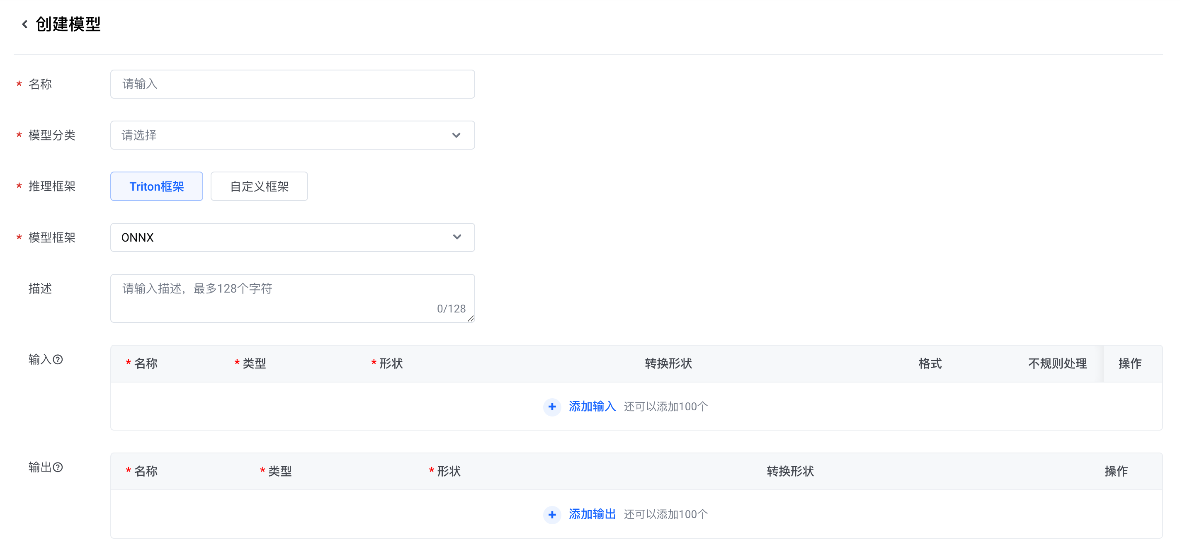1180x552 pixels.
Task: Click the help icon next to 输入
Action: coord(58,359)
